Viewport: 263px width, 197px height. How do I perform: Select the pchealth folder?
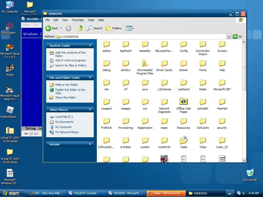point(203,104)
